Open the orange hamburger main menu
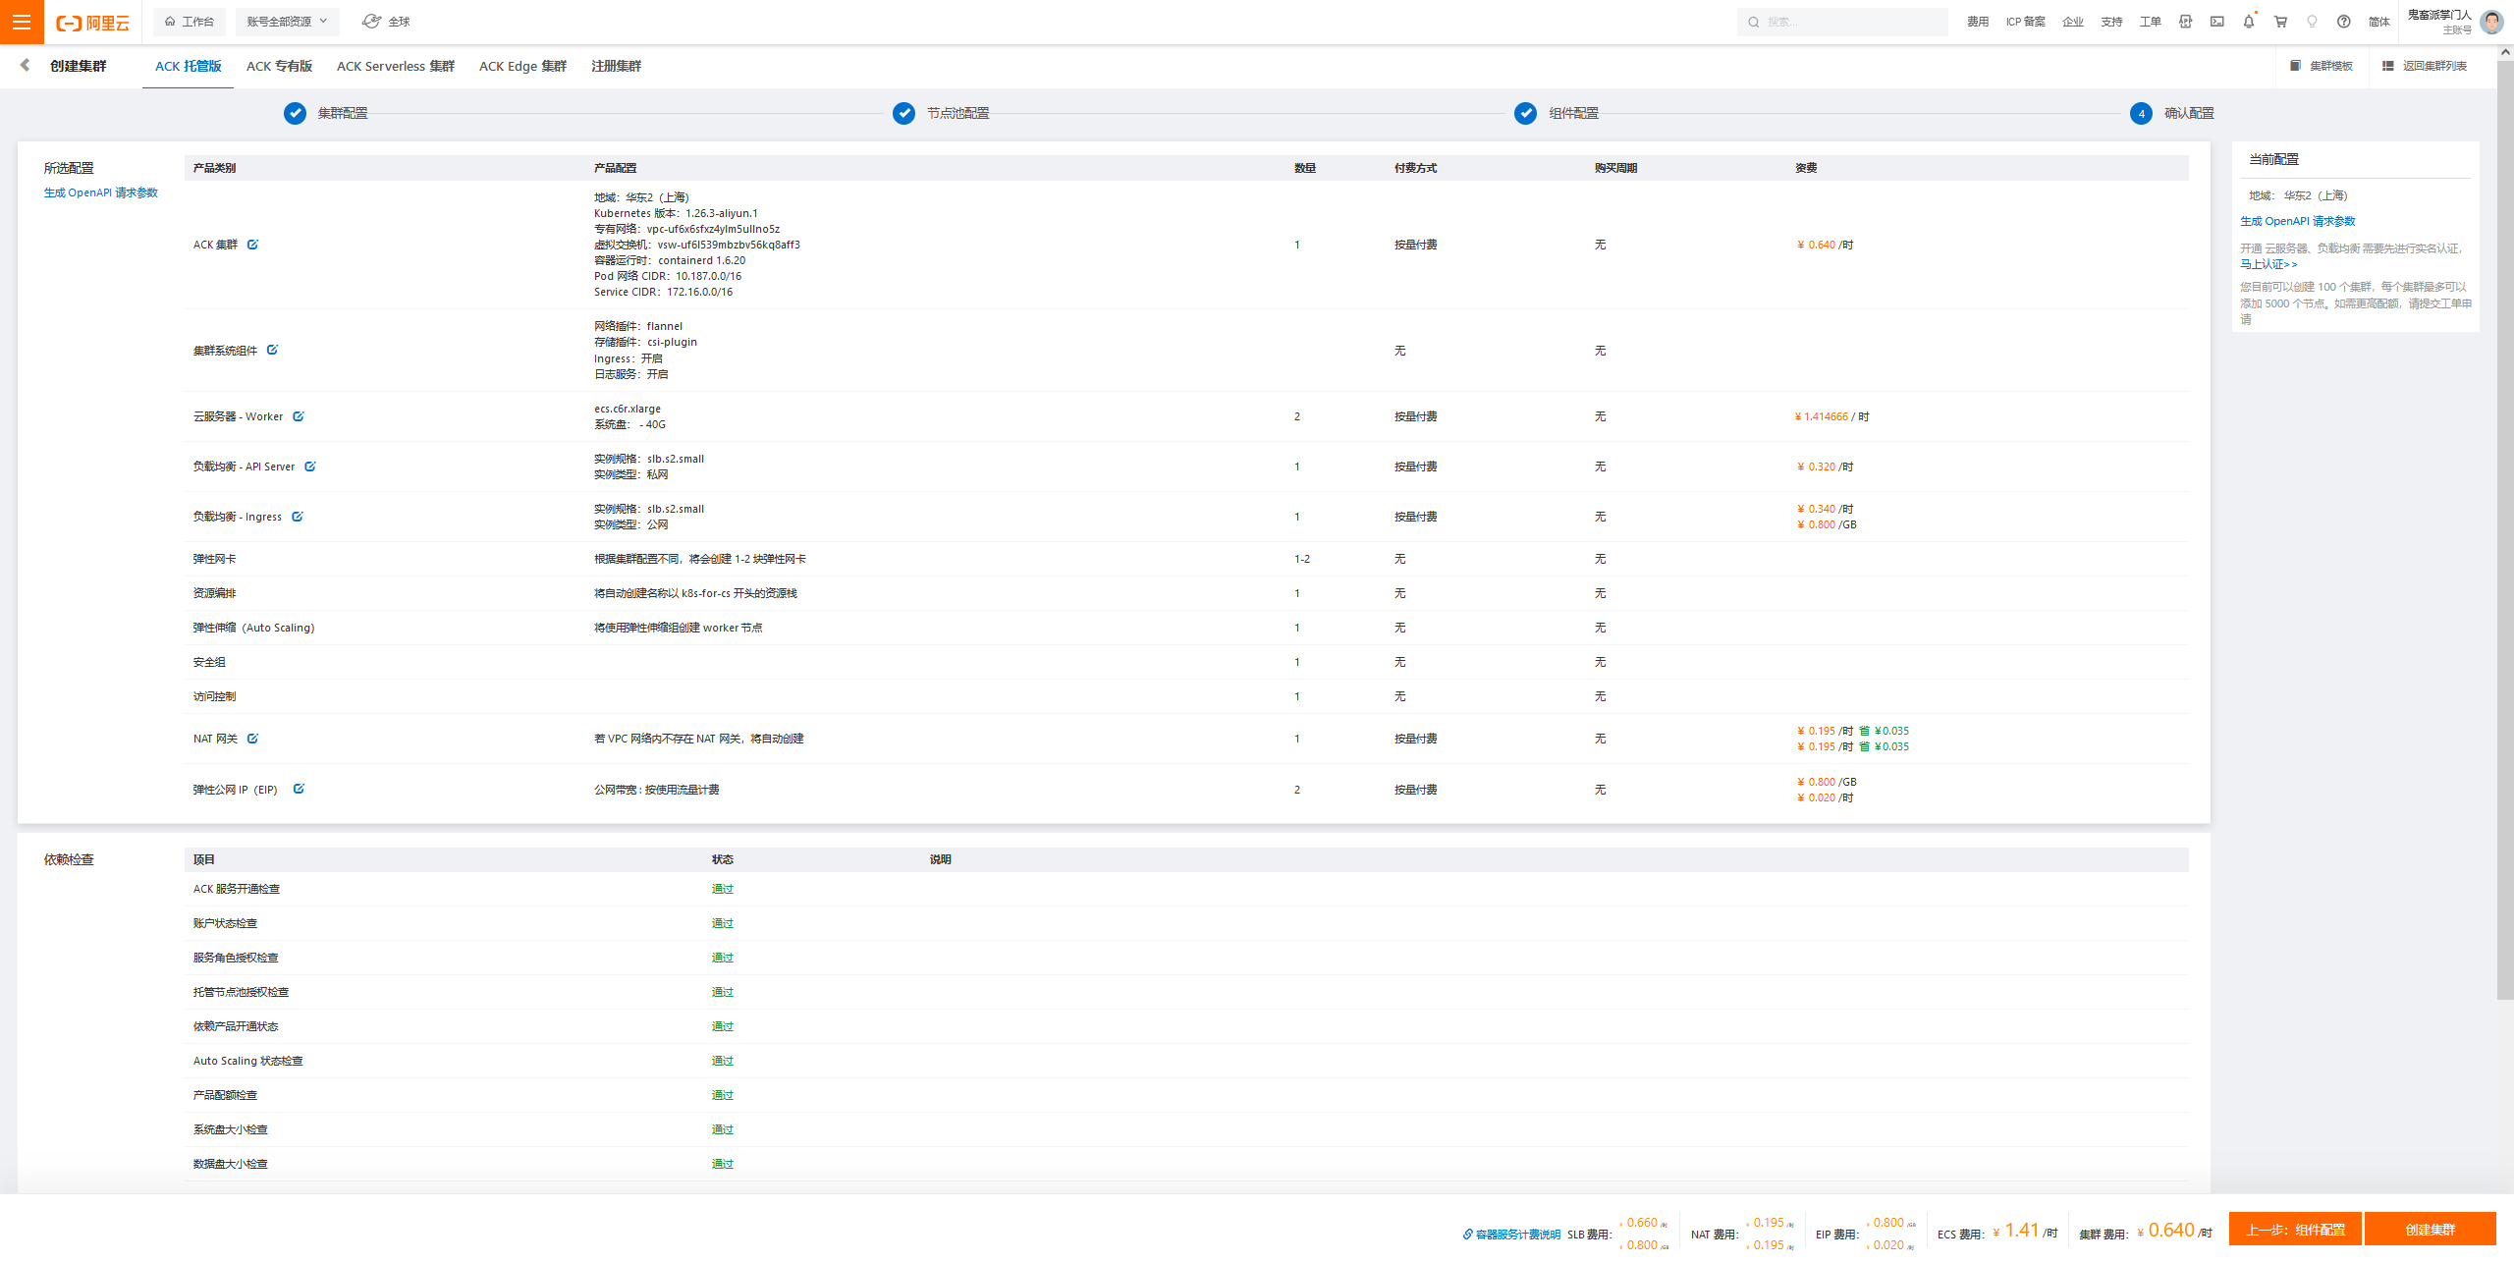Screen dimensions: 2514x1263 (x=22, y=22)
